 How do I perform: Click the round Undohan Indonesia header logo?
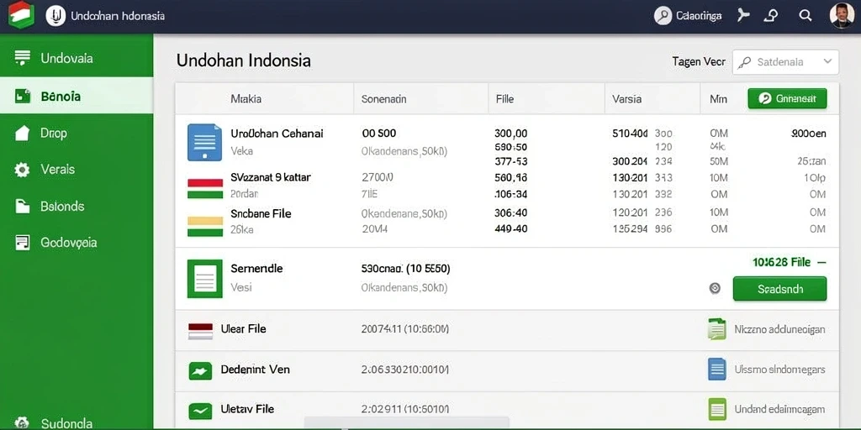pos(55,16)
